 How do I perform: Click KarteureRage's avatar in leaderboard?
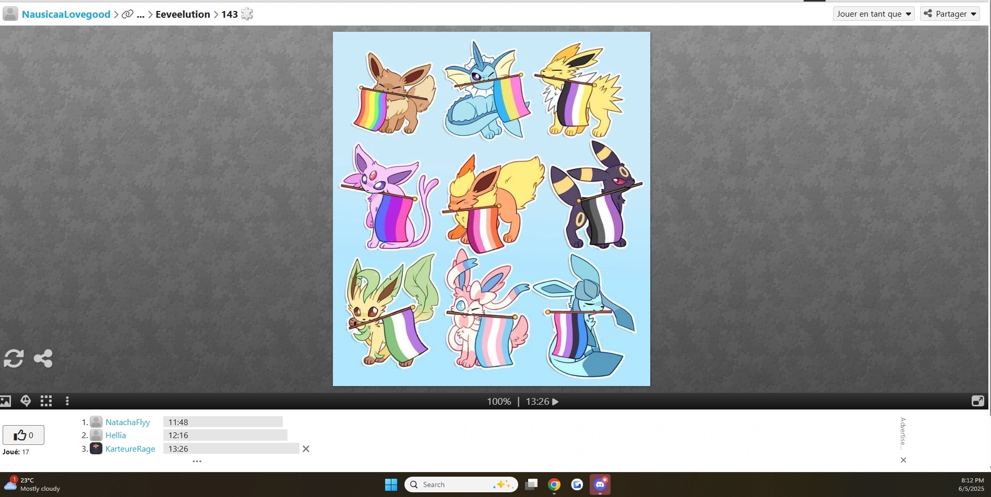pos(96,448)
